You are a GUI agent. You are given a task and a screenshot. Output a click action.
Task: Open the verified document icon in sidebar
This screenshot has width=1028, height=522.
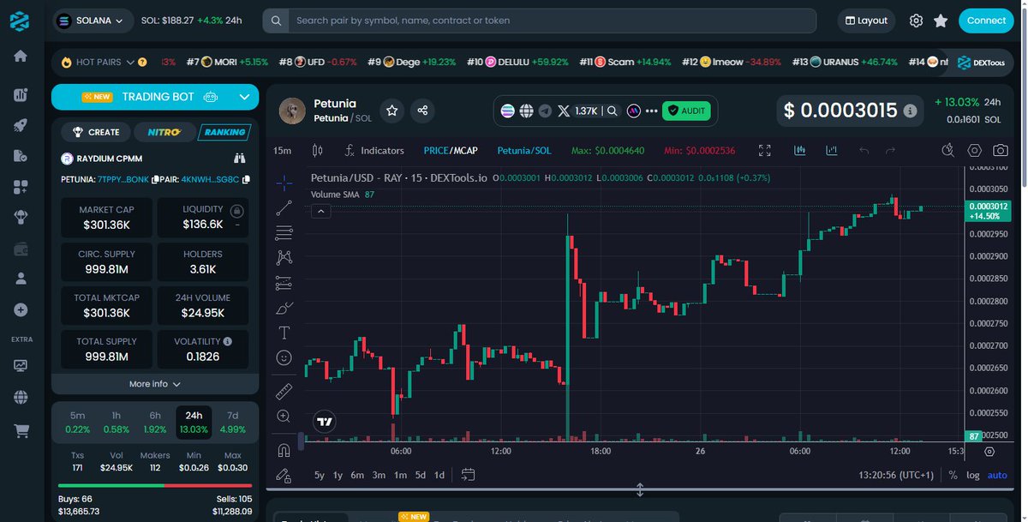click(x=21, y=156)
